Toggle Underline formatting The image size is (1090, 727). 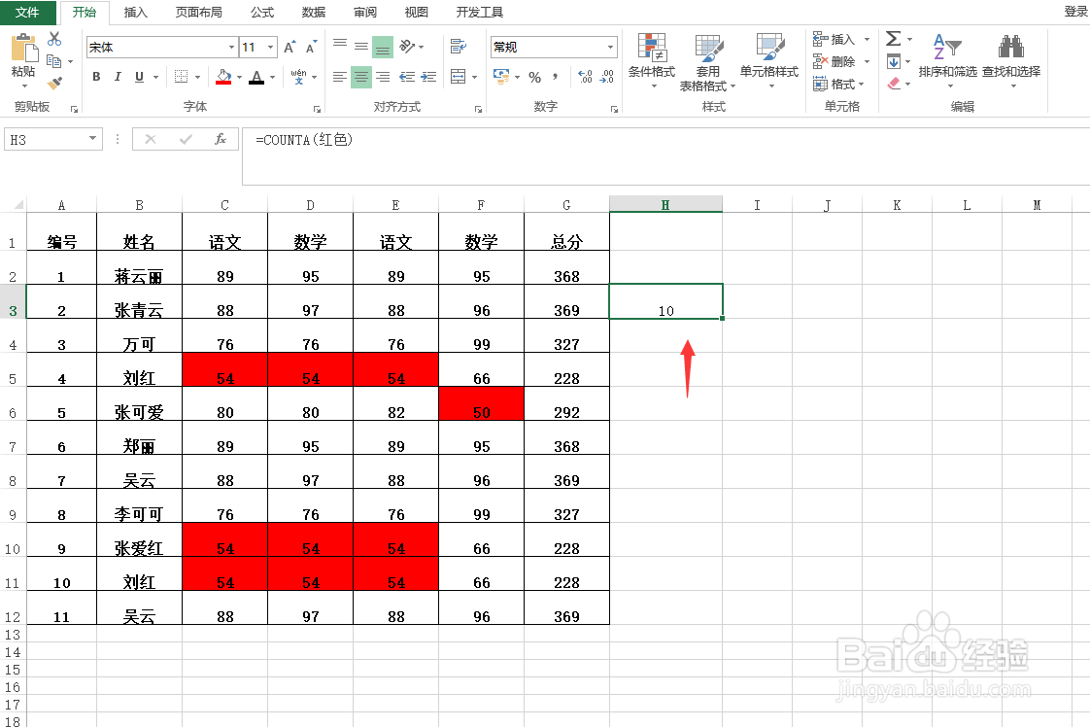tap(139, 77)
